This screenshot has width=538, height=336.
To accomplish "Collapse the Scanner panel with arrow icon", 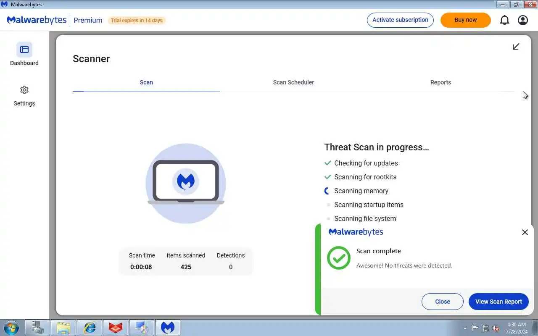I will pos(516,47).
